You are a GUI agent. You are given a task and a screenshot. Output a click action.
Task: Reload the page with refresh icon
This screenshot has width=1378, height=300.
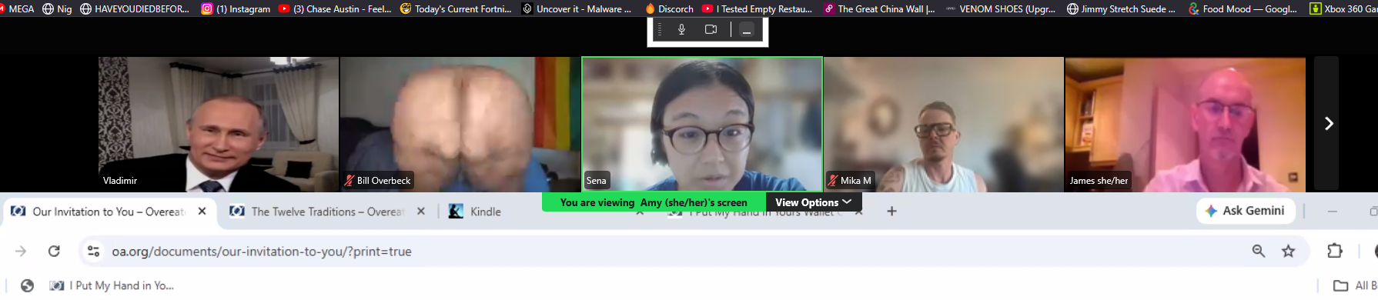[54, 252]
